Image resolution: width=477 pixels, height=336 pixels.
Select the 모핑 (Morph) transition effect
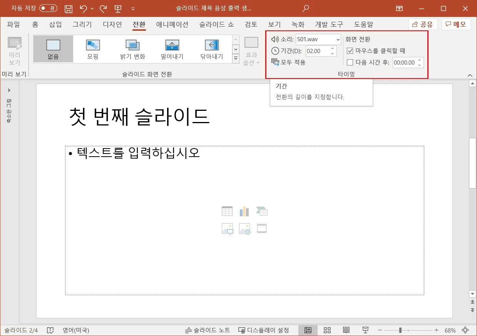click(x=92, y=48)
